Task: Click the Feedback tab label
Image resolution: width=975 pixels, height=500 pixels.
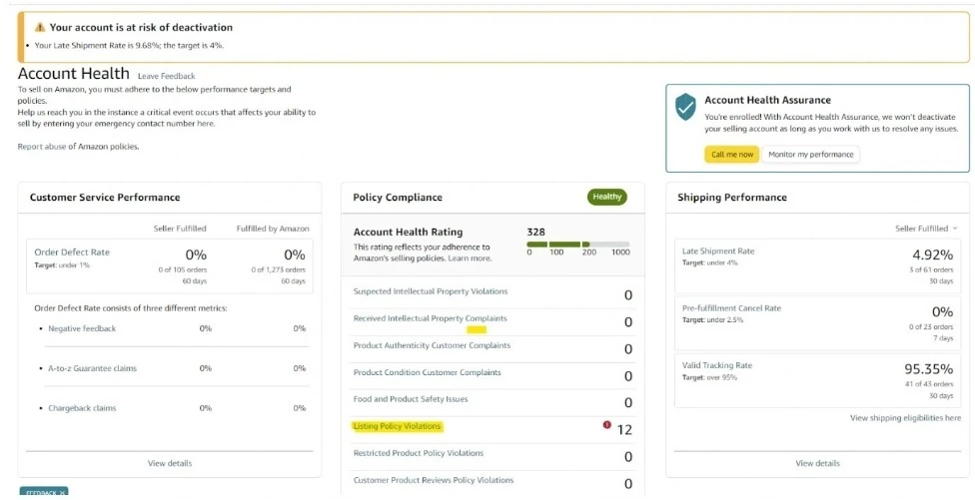Action: coord(40,494)
